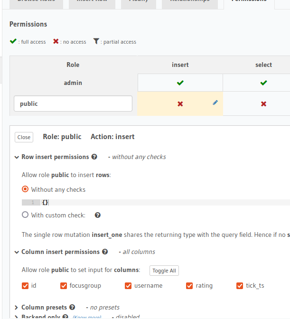Uncheck the focusgroup column checkbox
This screenshot has height=319, width=290.
pos(64,286)
